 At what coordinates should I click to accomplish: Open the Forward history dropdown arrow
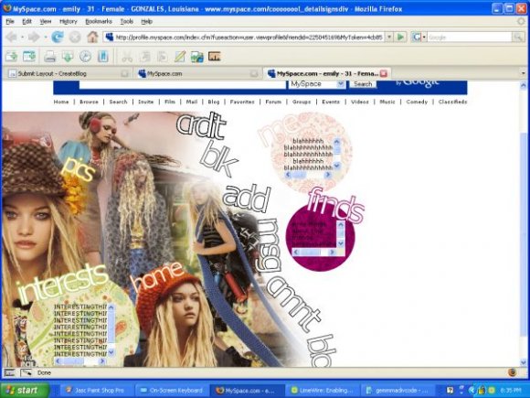pos(46,37)
